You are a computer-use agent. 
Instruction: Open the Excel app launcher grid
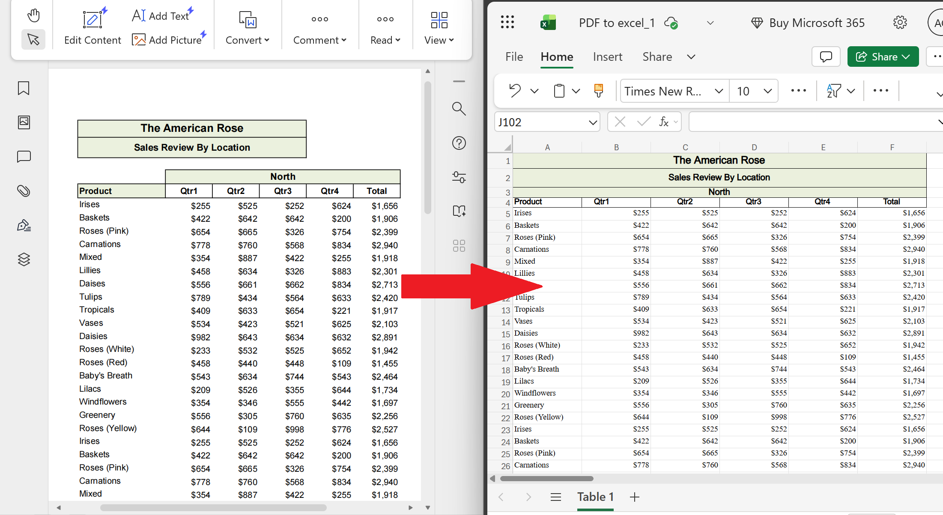(x=507, y=22)
